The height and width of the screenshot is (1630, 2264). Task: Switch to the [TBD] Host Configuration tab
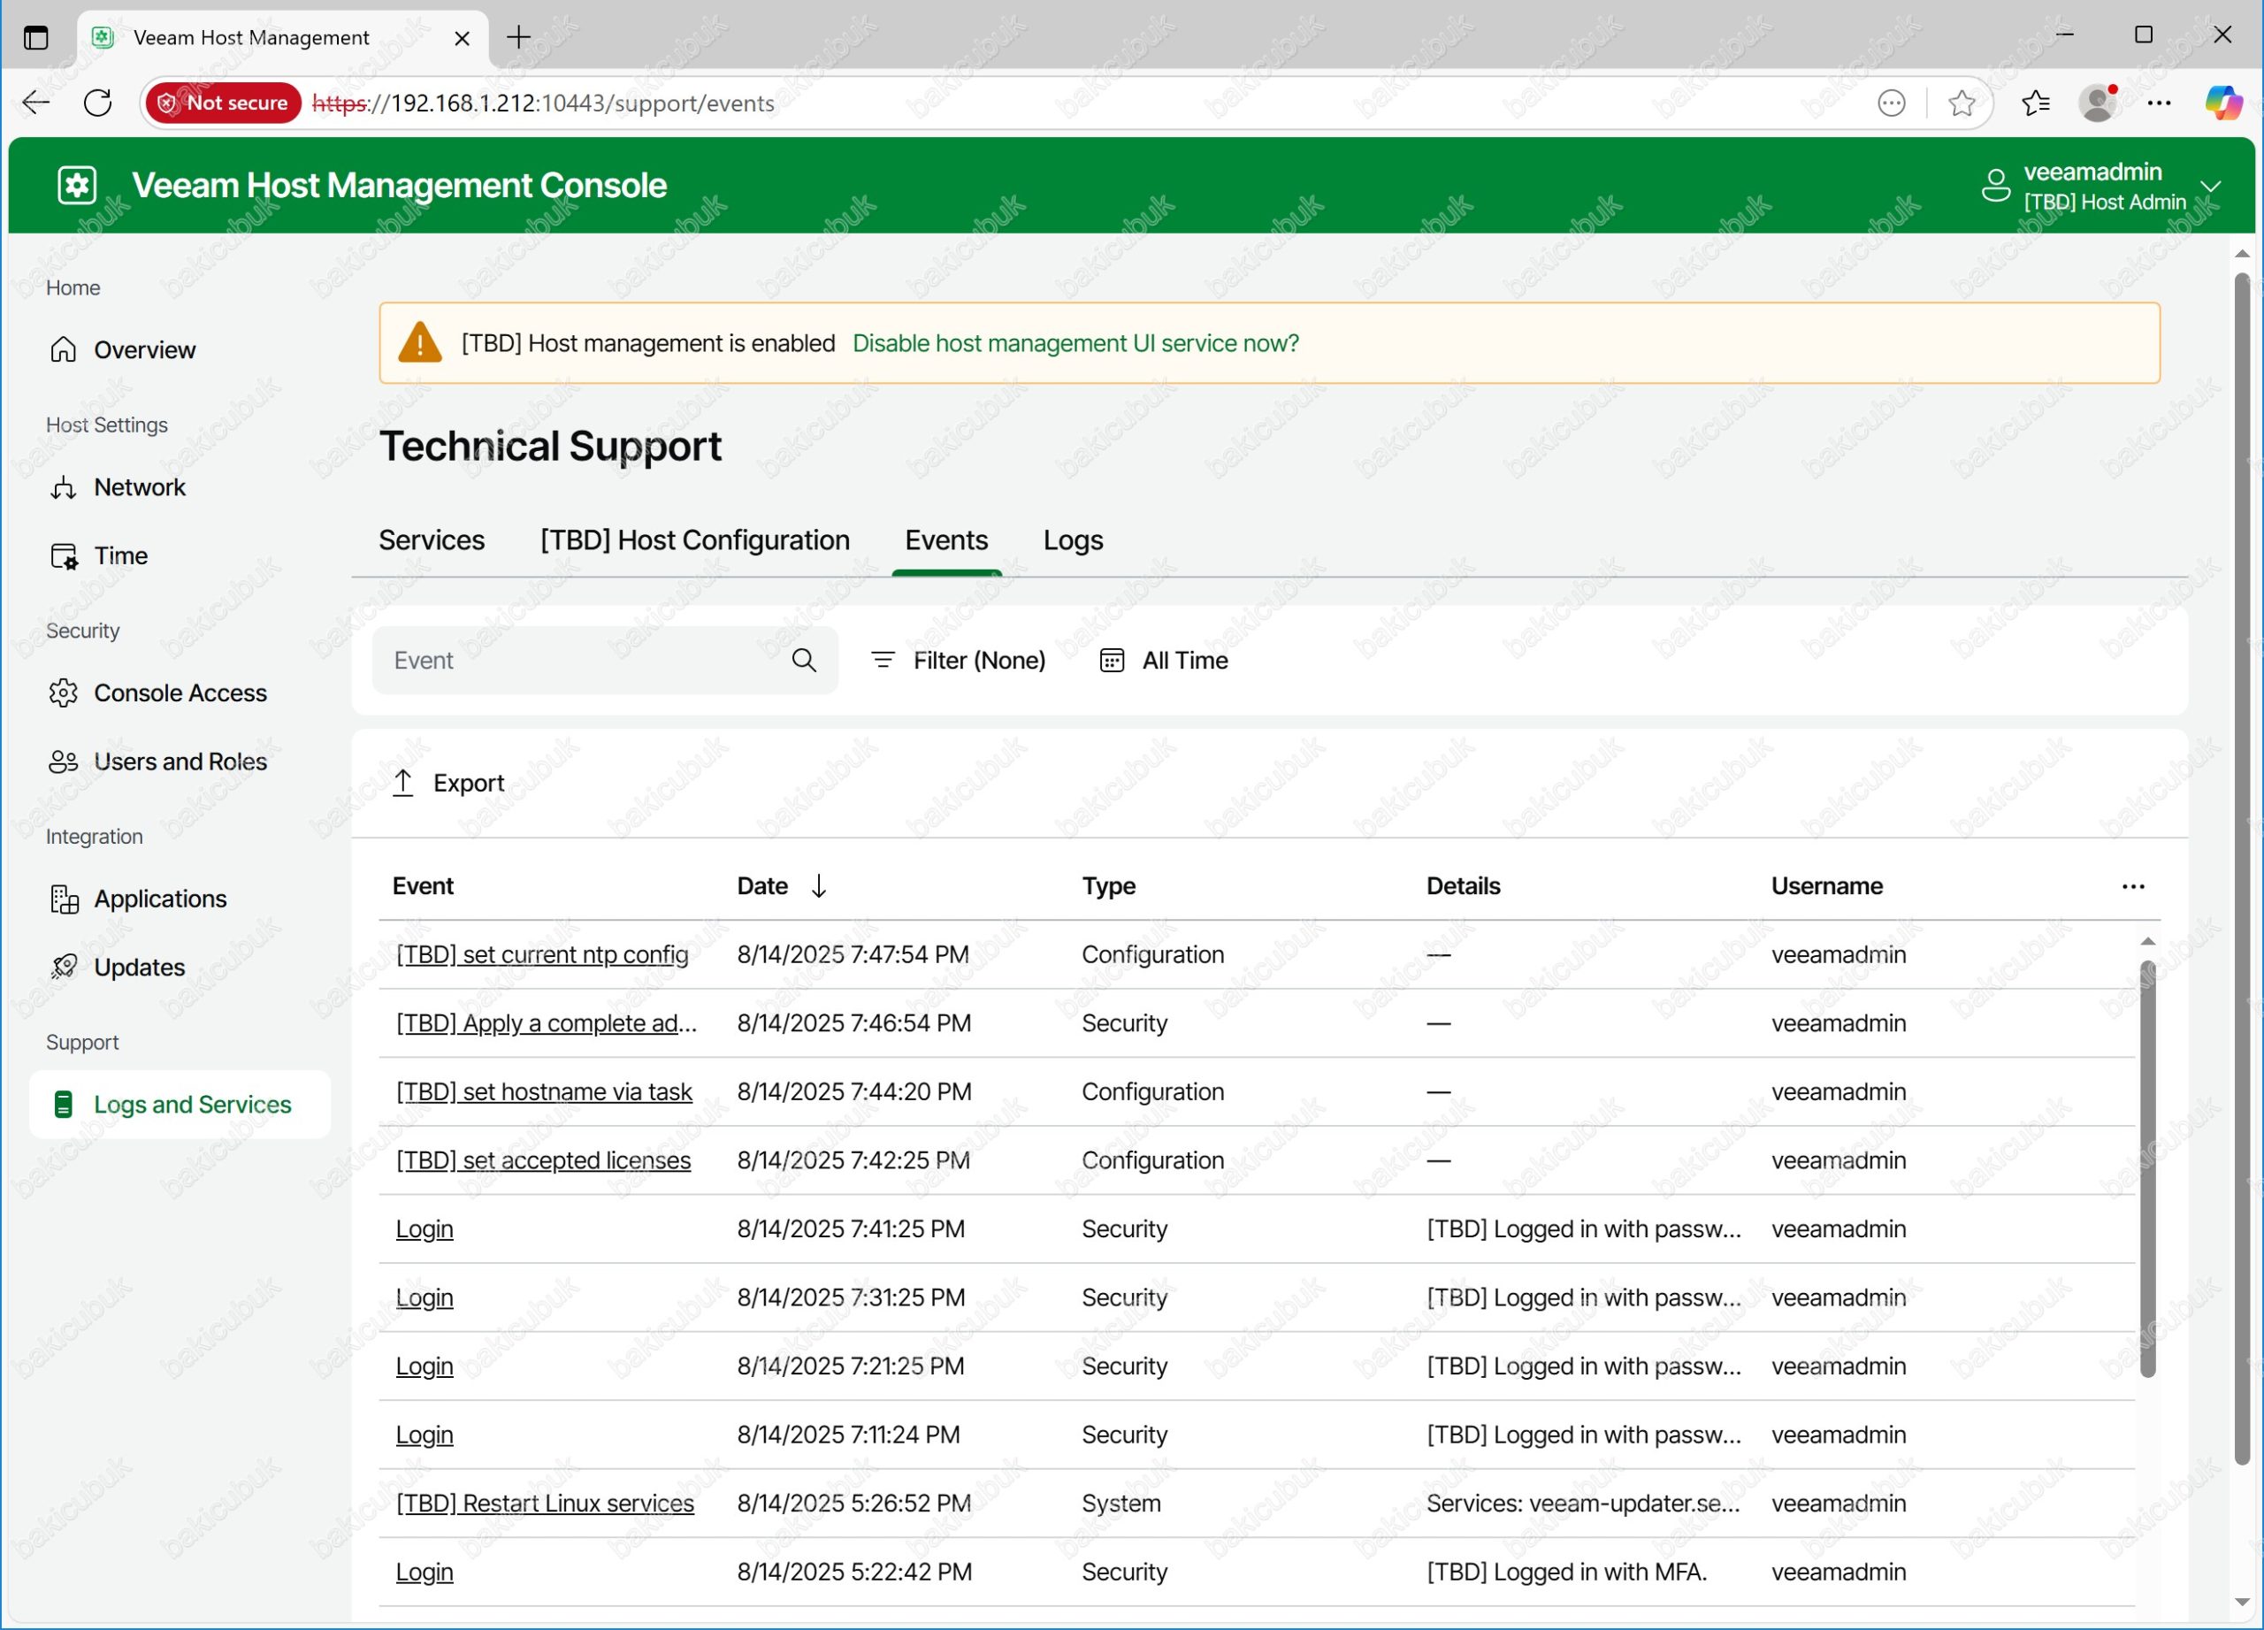point(695,540)
